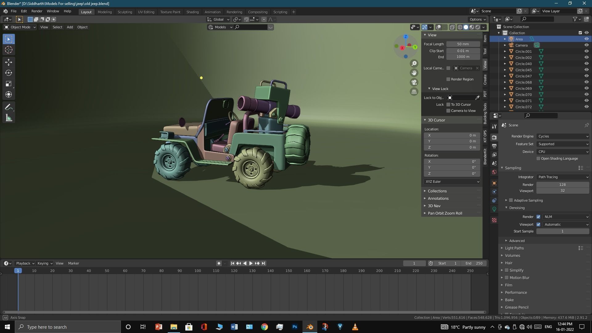Click the pan view hand icon
Viewport: 592px width, 333px height.
click(414, 73)
